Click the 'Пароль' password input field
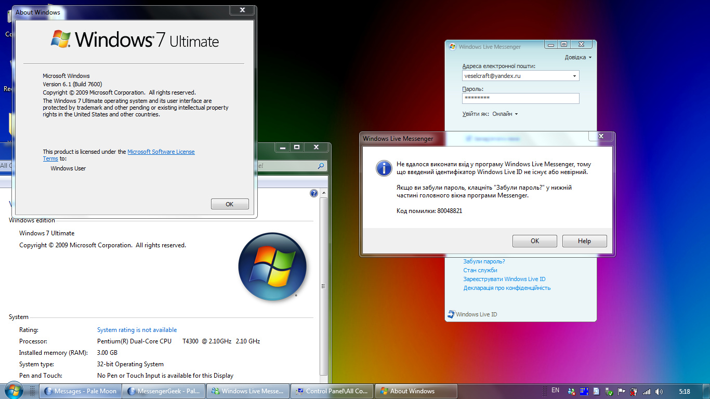The image size is (710, 399). 520,98
